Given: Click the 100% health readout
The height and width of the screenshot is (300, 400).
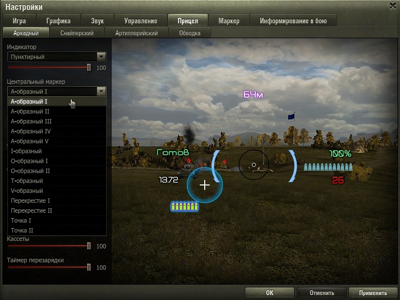Looking at the screenshot, I should click(341, 154).
